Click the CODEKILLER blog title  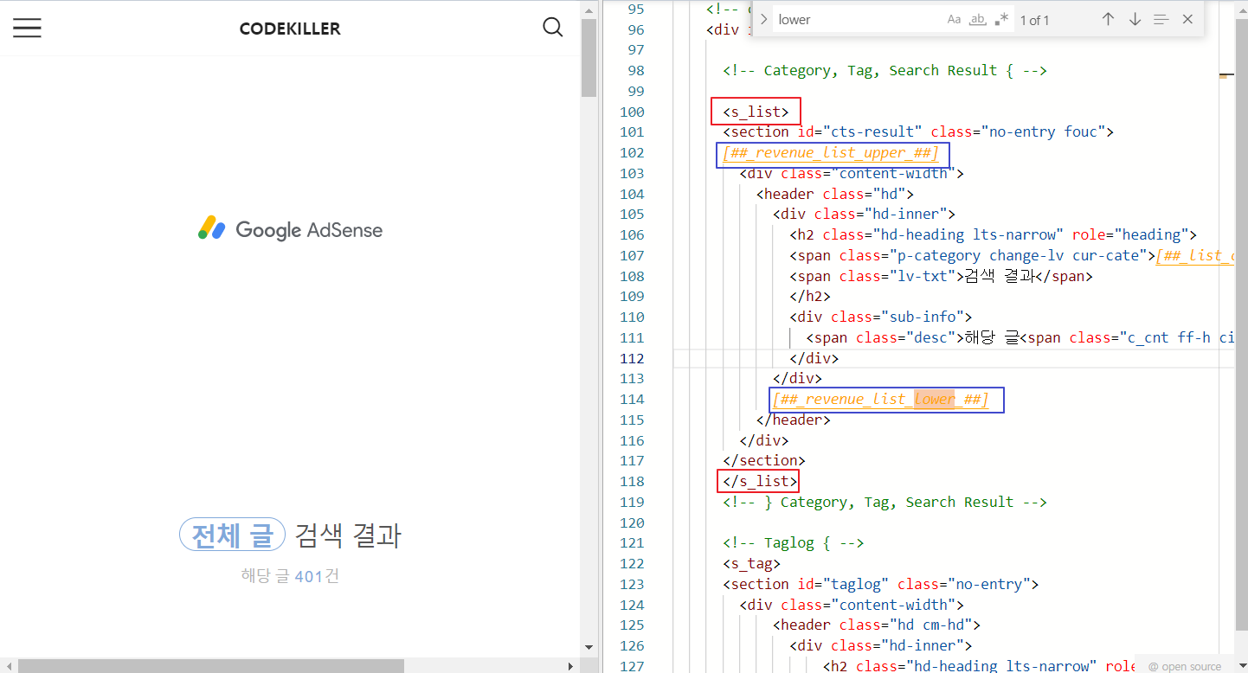click(x=290, y=29)
